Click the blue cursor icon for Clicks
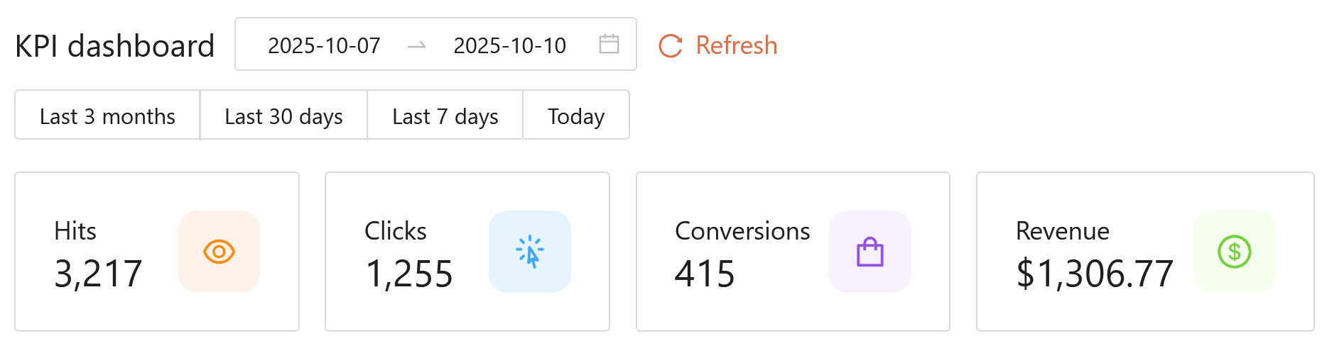The width and height of the screenshot is (1322, 353). pyautogui.click(x=530, y=252)
